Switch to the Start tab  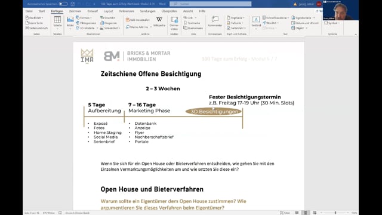(x=42, y=11)
